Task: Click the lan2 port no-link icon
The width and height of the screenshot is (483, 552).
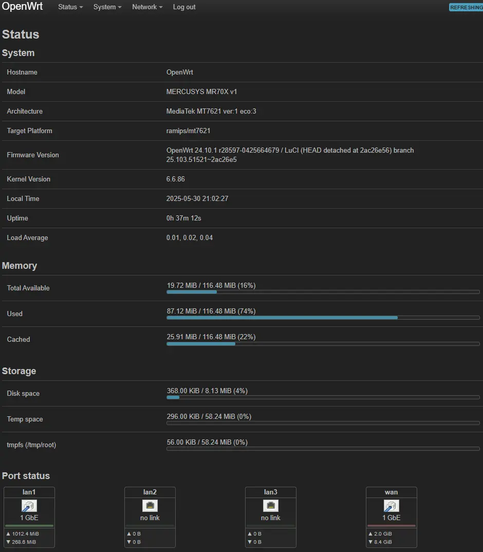Action: click(150, 506)
